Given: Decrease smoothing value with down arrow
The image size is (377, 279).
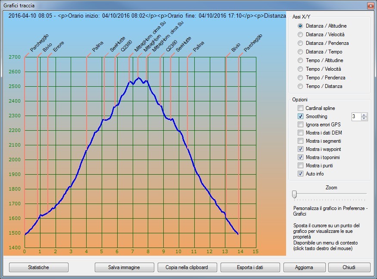Looking at the screenshot, I should (x=364, y=119).
